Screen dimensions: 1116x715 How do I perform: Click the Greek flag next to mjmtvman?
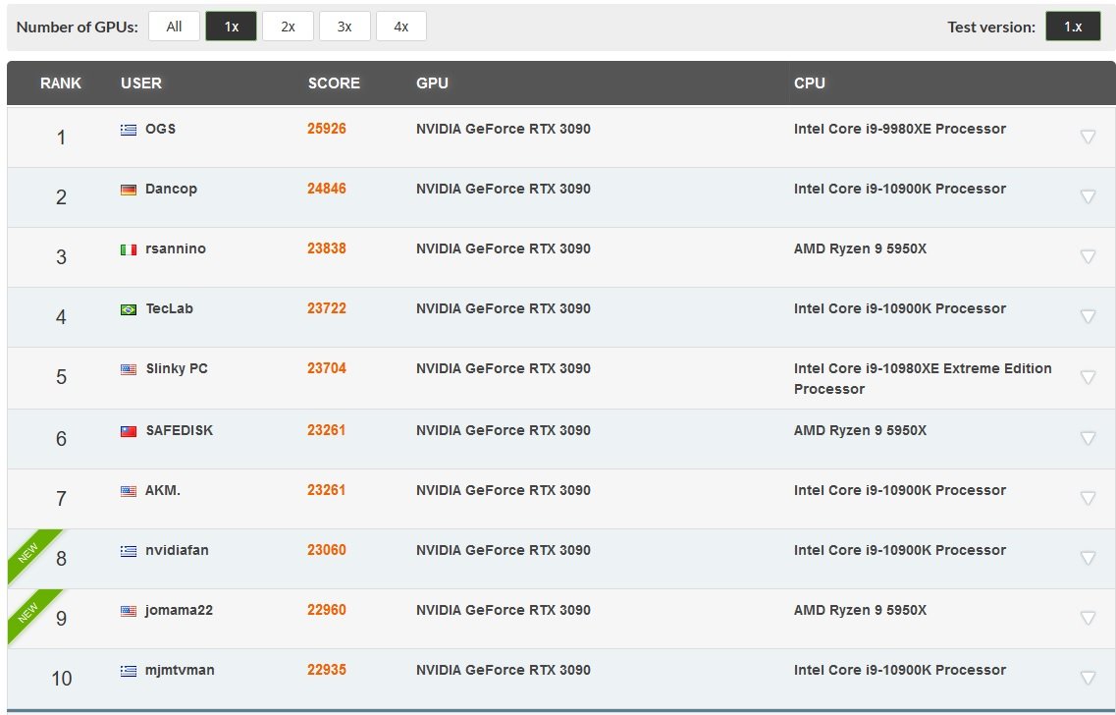(129, 670)
